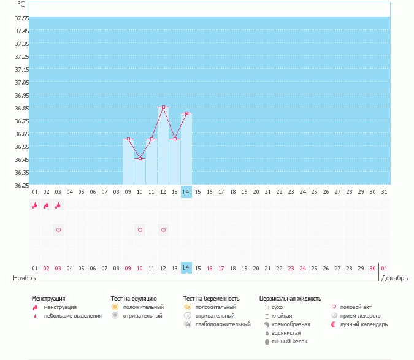
Task: Click the menstruation drop icon on day 03
Action: (x=58, y=205)
